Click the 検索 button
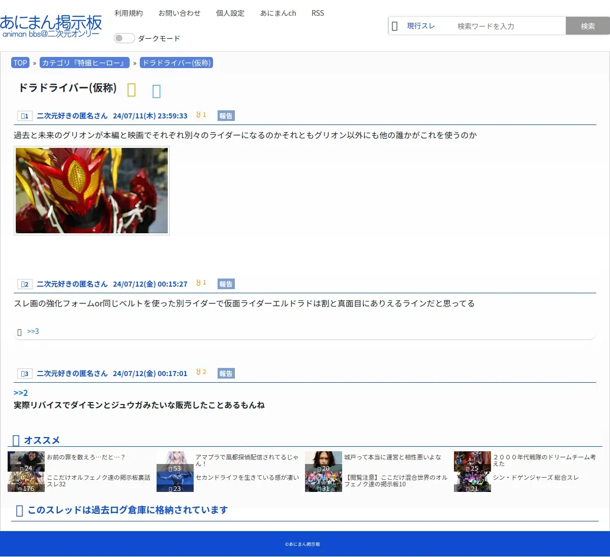This screenshot has width=610, height=557. tap(588, 26)
